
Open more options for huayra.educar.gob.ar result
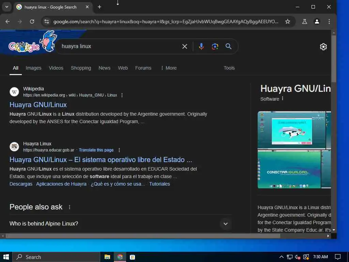pyautogui.click(x=119, y=150)
